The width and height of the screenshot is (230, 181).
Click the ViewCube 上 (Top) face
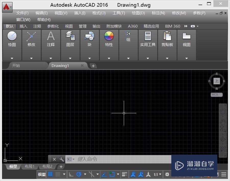217,81
